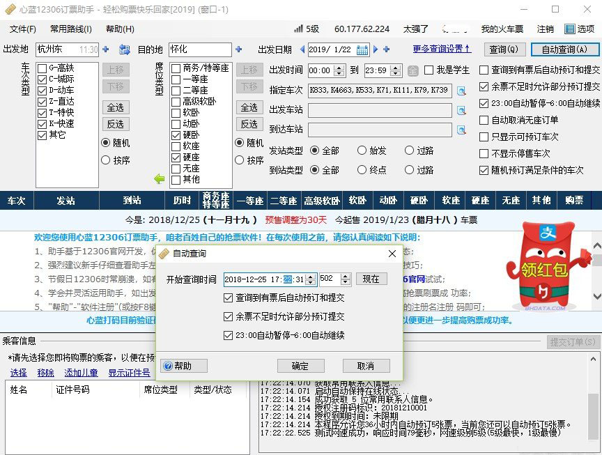
Task: Open search icon next to 指定车次 field
Action: pos(461,91)
